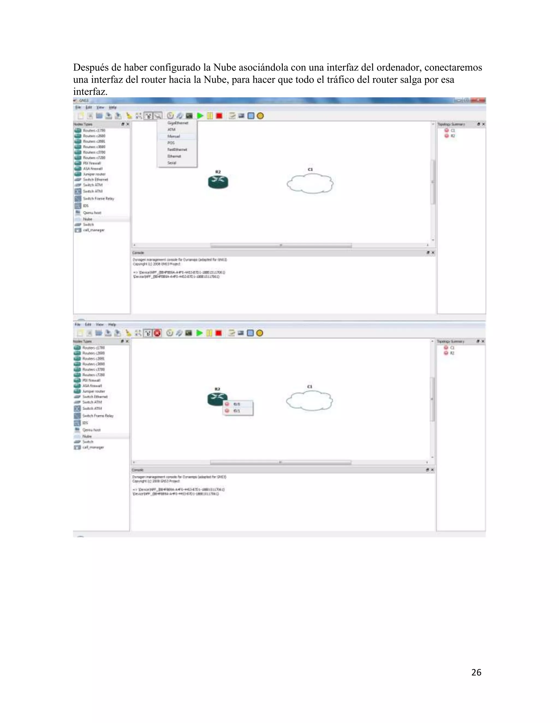Pause all devices in the link-menu window

click(210, 116)
